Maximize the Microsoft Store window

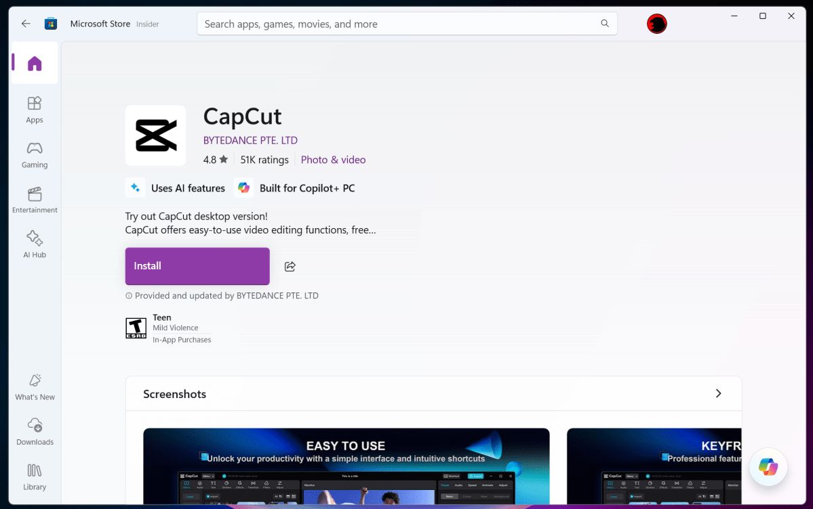click(763, 16)
